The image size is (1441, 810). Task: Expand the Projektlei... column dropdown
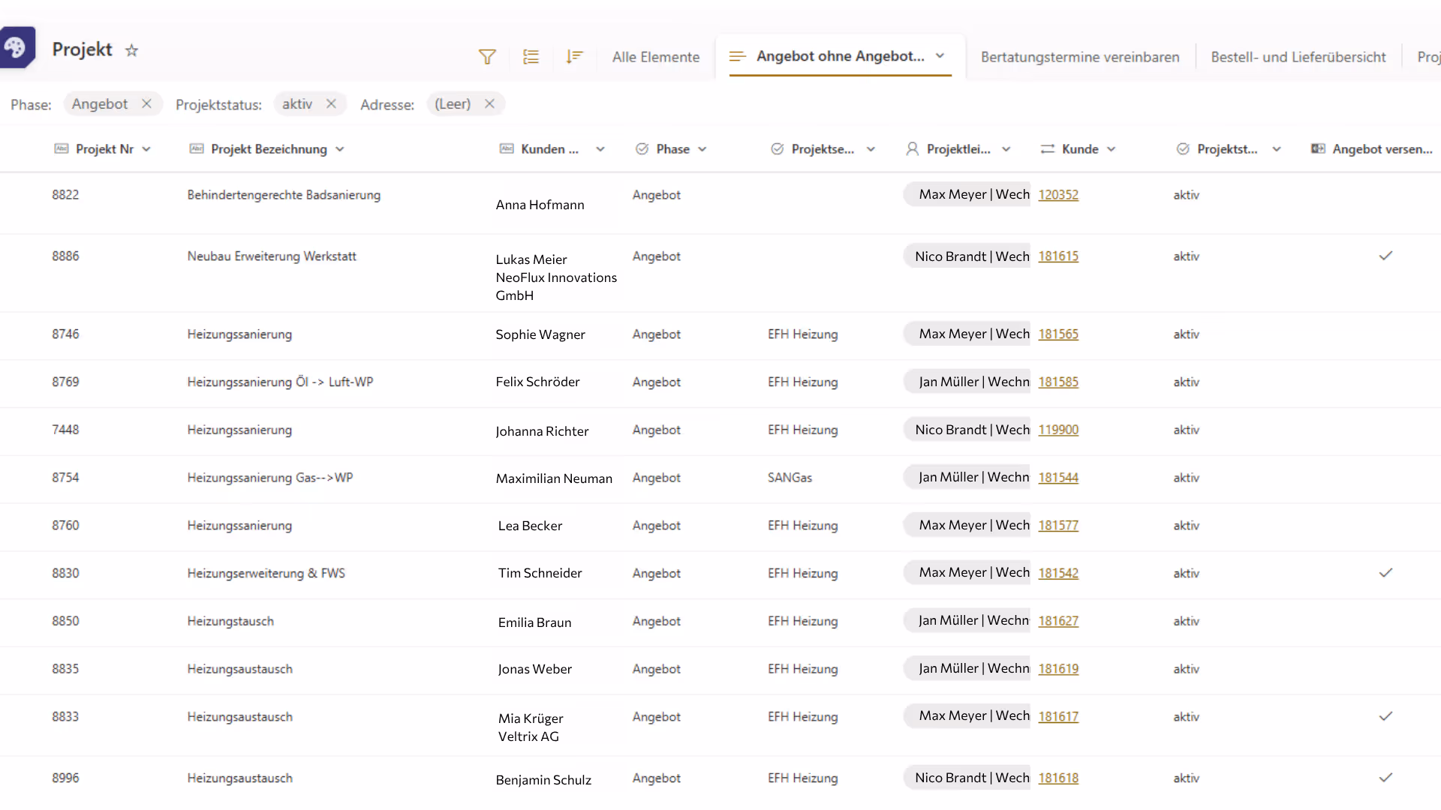tap(1006, 149)
